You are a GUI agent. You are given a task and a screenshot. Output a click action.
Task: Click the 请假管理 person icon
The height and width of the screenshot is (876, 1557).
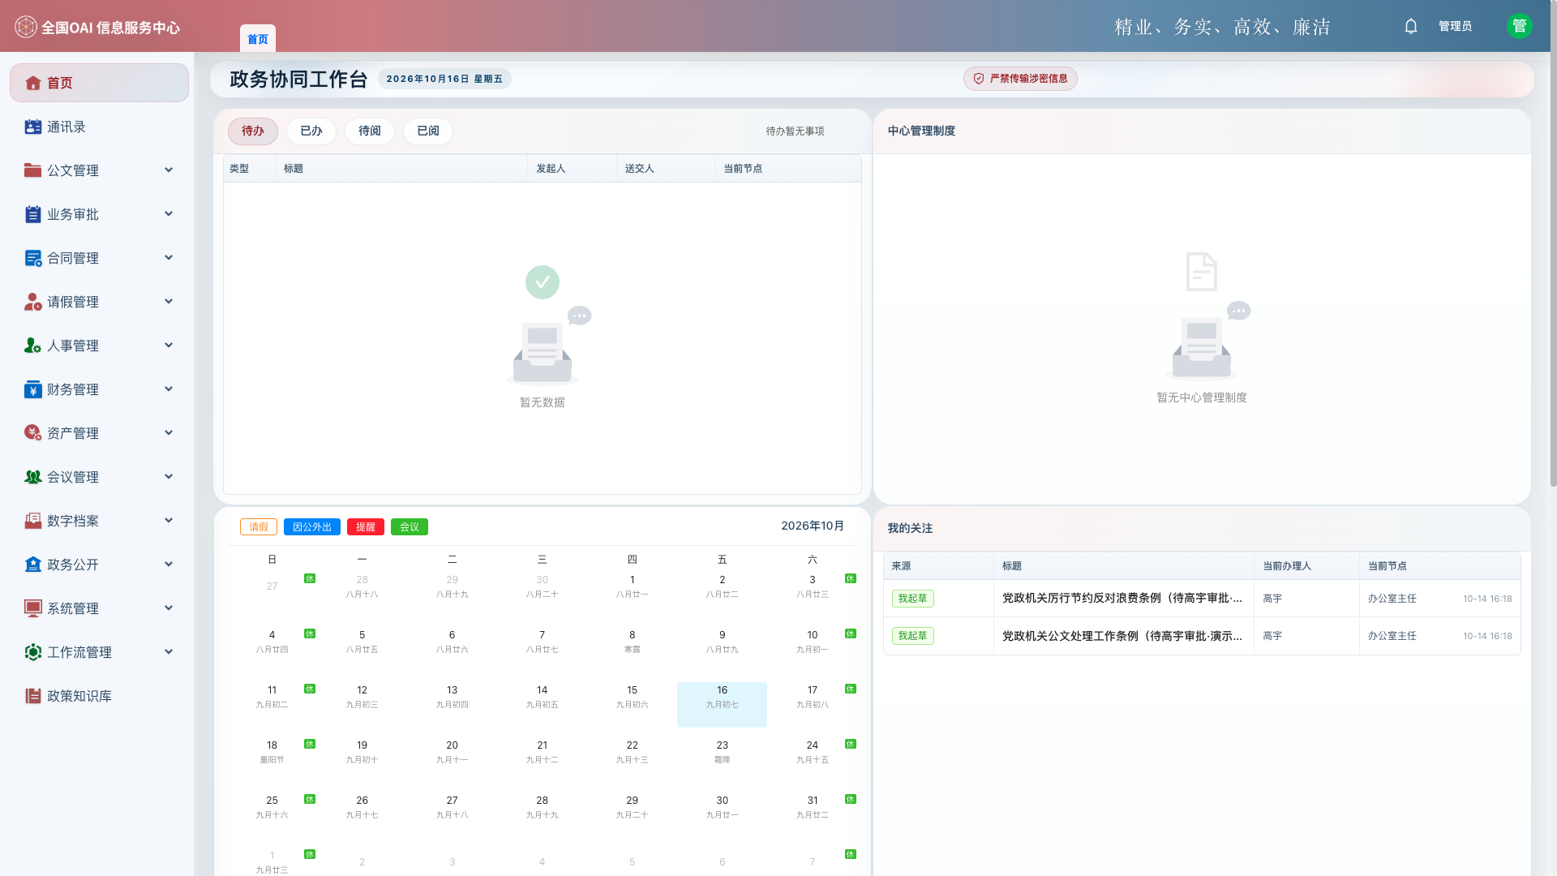(33, 302)
